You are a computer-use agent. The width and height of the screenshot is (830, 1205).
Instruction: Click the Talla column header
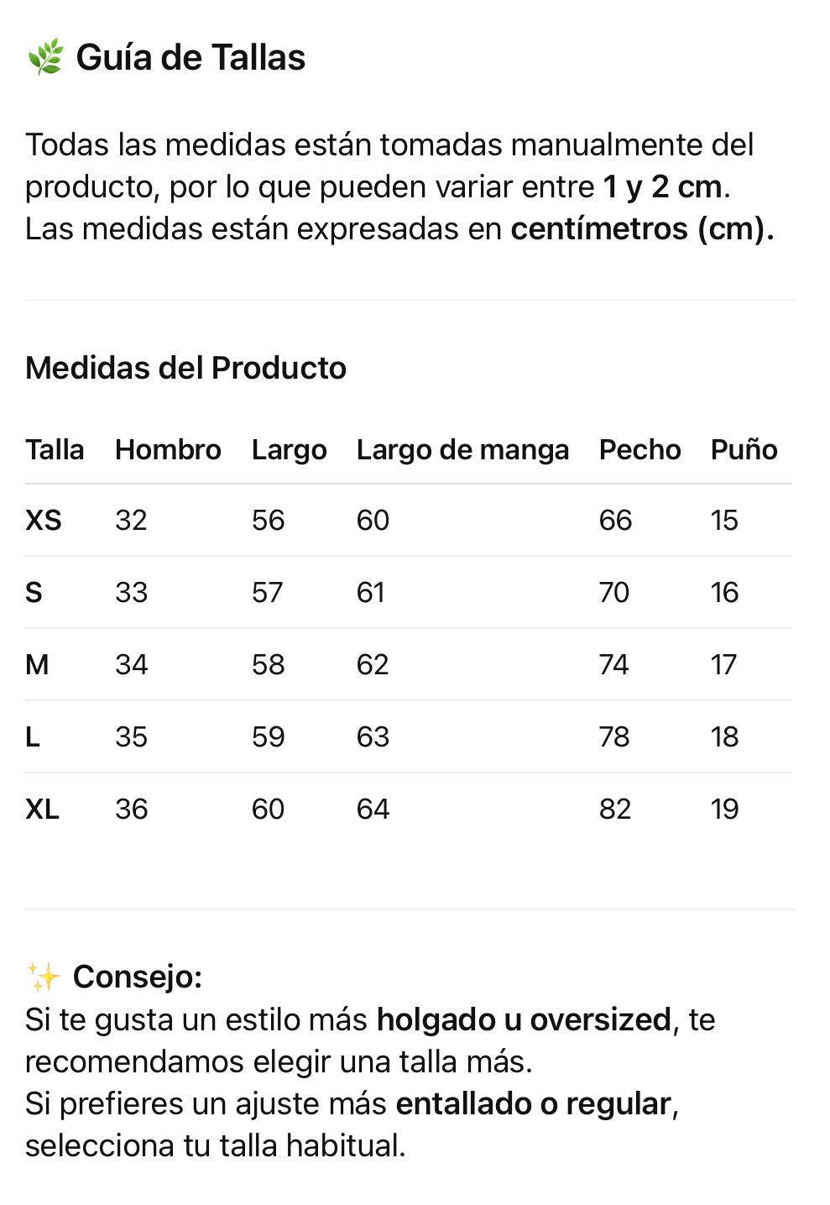pos(55,450)
